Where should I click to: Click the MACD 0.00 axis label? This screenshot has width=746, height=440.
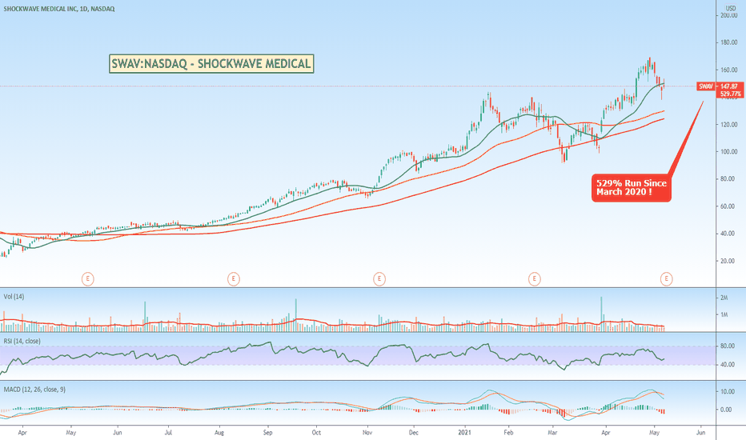click(x=726, y=410)
